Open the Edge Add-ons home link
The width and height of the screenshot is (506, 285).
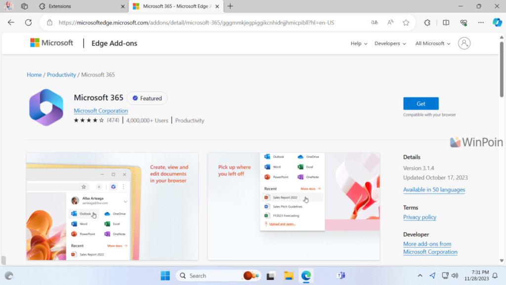point(114,43)
